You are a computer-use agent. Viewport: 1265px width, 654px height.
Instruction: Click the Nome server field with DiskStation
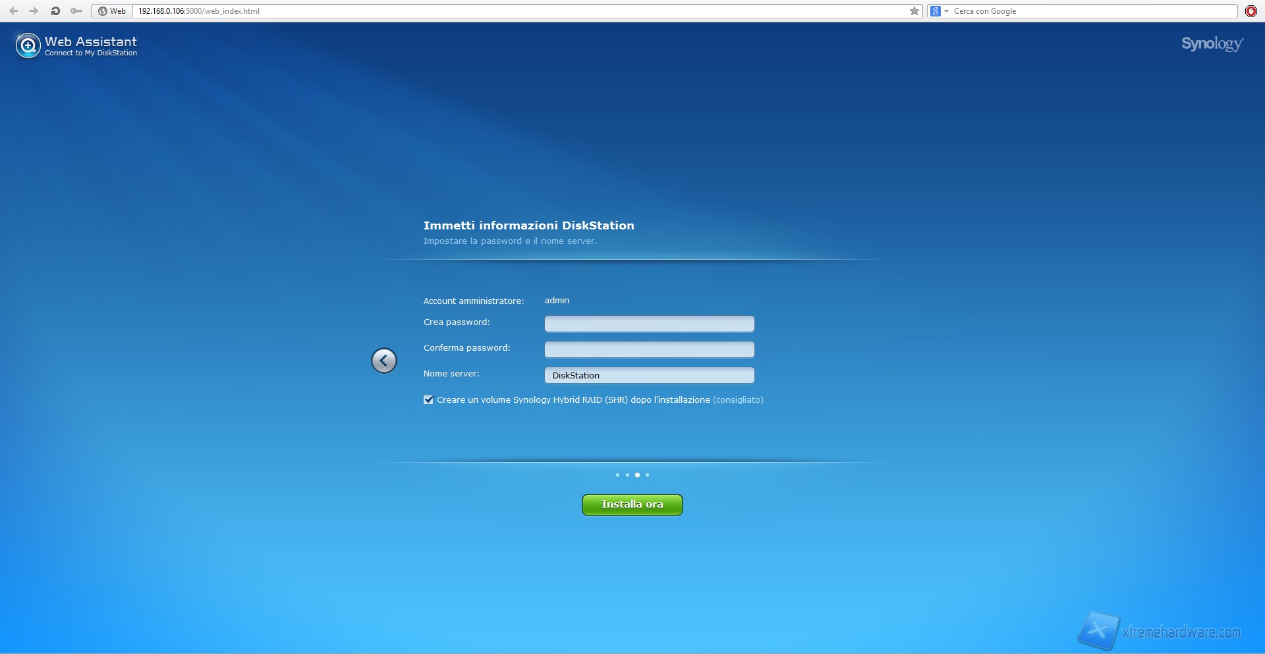click(649, 375)
